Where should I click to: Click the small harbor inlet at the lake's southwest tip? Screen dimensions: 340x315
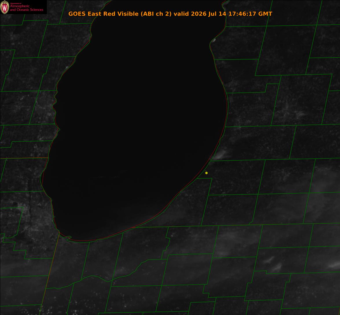(68, 238)
